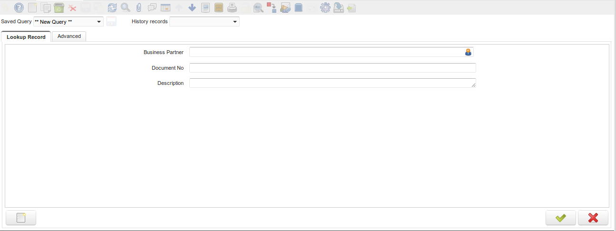Click the Print printer icon

(232, 8)
